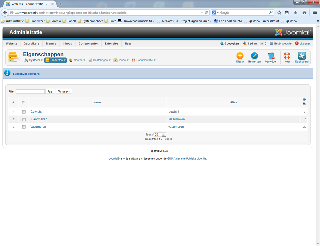Click the search magnifier icon
Image resolution: width=320 pixels, height=246 pixels.
coord(271,12)
